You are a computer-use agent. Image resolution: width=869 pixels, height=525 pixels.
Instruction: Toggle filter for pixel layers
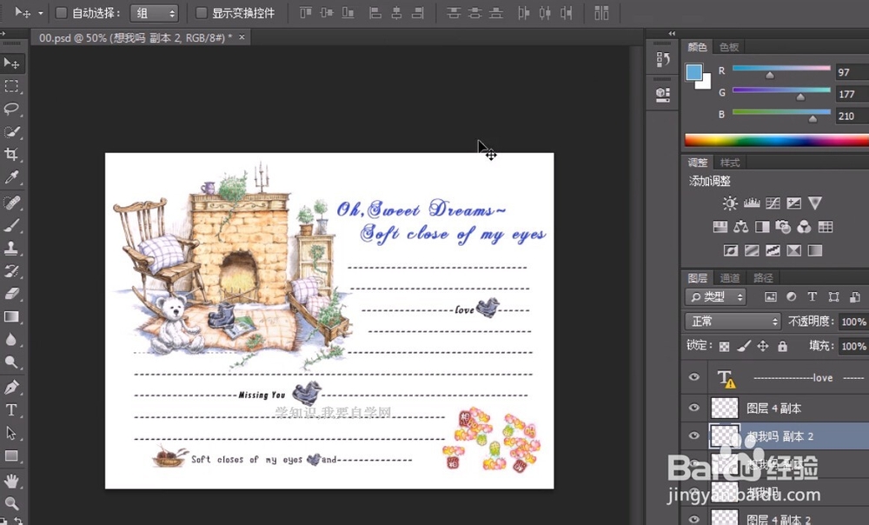[x=770, y=297]
